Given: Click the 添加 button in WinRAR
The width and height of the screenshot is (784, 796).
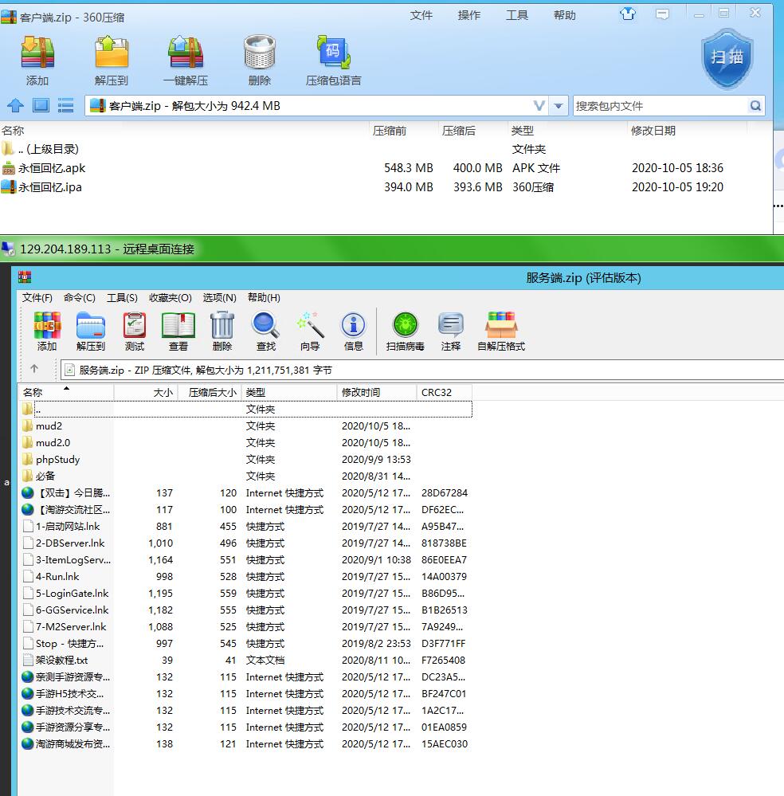Looking at the screenshot, I should point(46,330).
